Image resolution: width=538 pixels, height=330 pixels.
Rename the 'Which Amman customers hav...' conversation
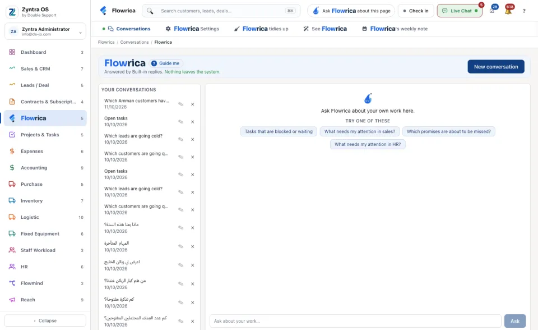coord(181,104)
